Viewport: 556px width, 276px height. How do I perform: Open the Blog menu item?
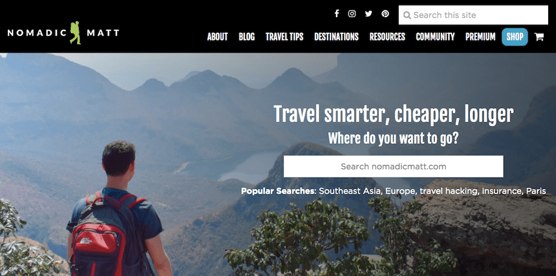point(247,37)
